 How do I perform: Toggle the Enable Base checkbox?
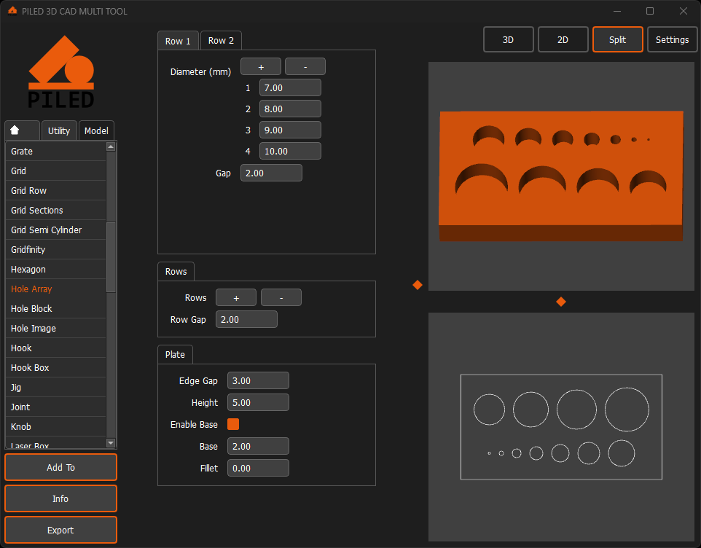point(233,424)
